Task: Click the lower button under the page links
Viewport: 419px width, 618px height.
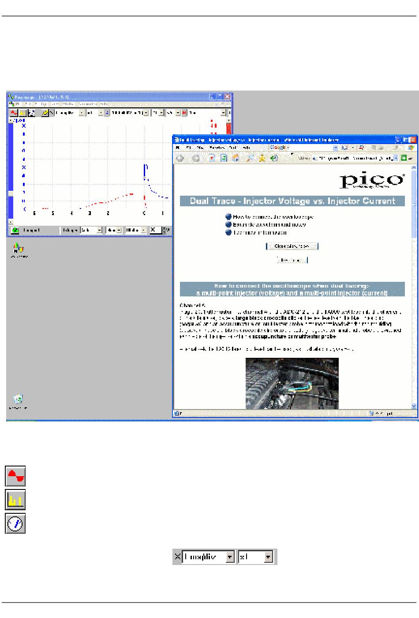Action: point(292,260)
